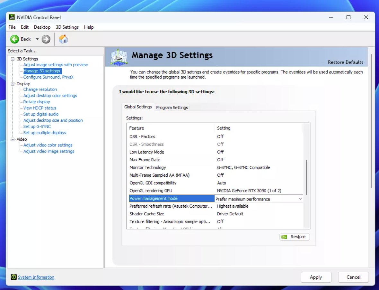
Task: Select Set up G-SYNC in task tree
Action: (x=37, y=126)
